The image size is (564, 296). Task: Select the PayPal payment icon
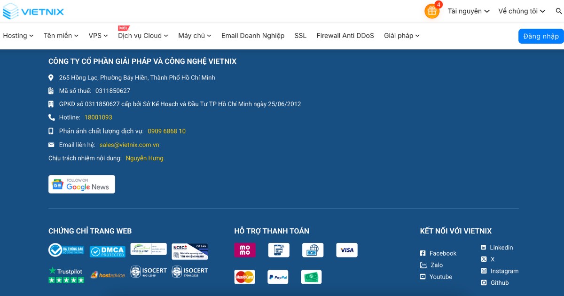(x=278, y=277)
